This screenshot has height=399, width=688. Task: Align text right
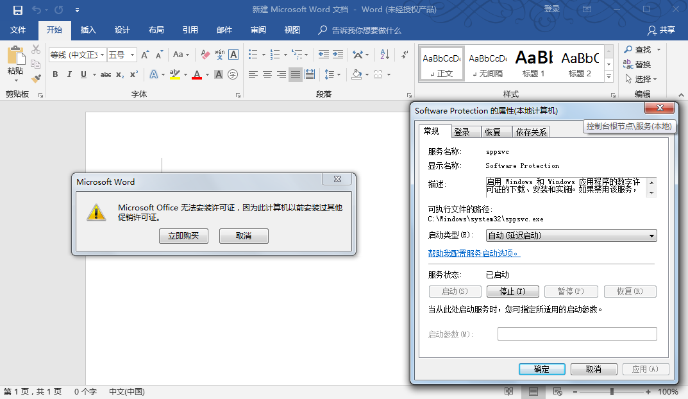281,74
